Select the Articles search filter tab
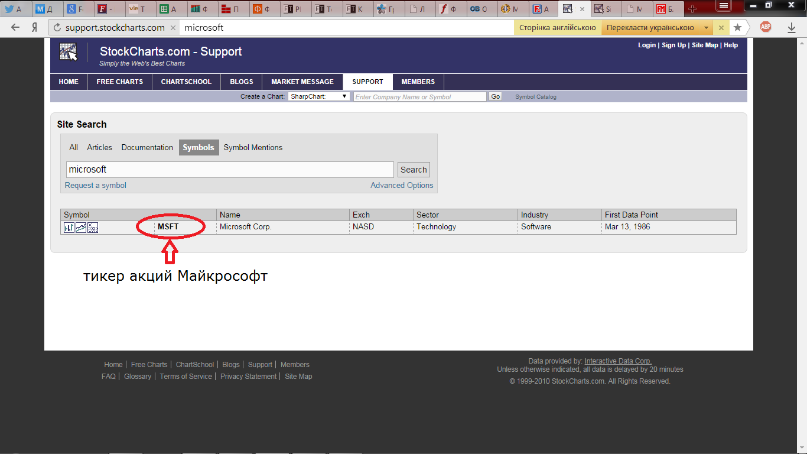The width and height of the screenshot is (807, 454). tap(100, 147)
